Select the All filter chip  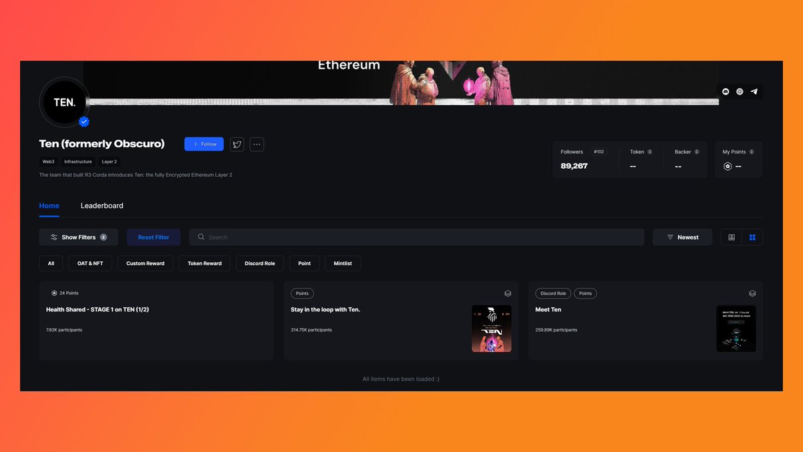pos(51,263)
